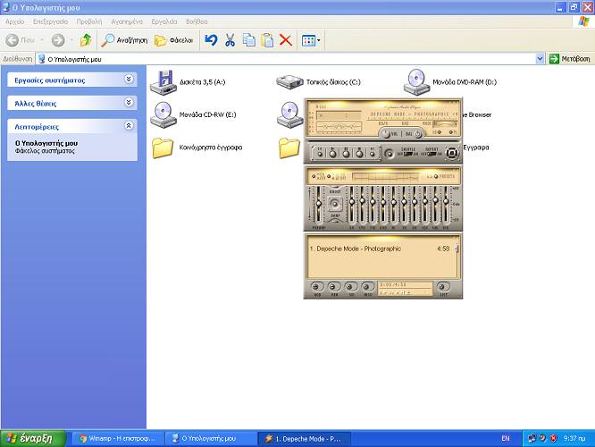Click the Μετάβαση go button
Image resolution: width=595 pixels, height=447 pixels.
click(569, 58)
